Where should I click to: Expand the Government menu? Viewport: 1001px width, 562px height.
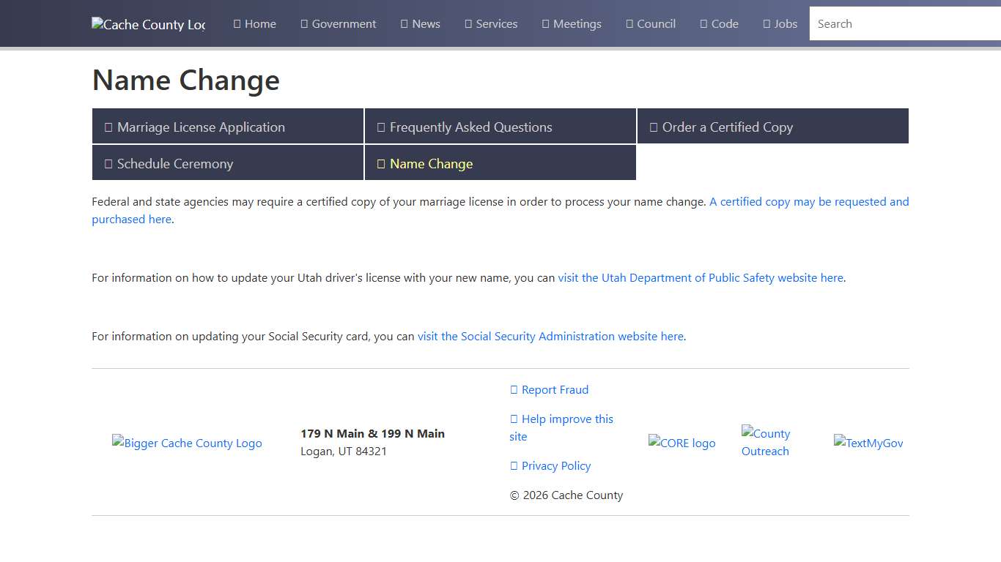click(339, 24)
